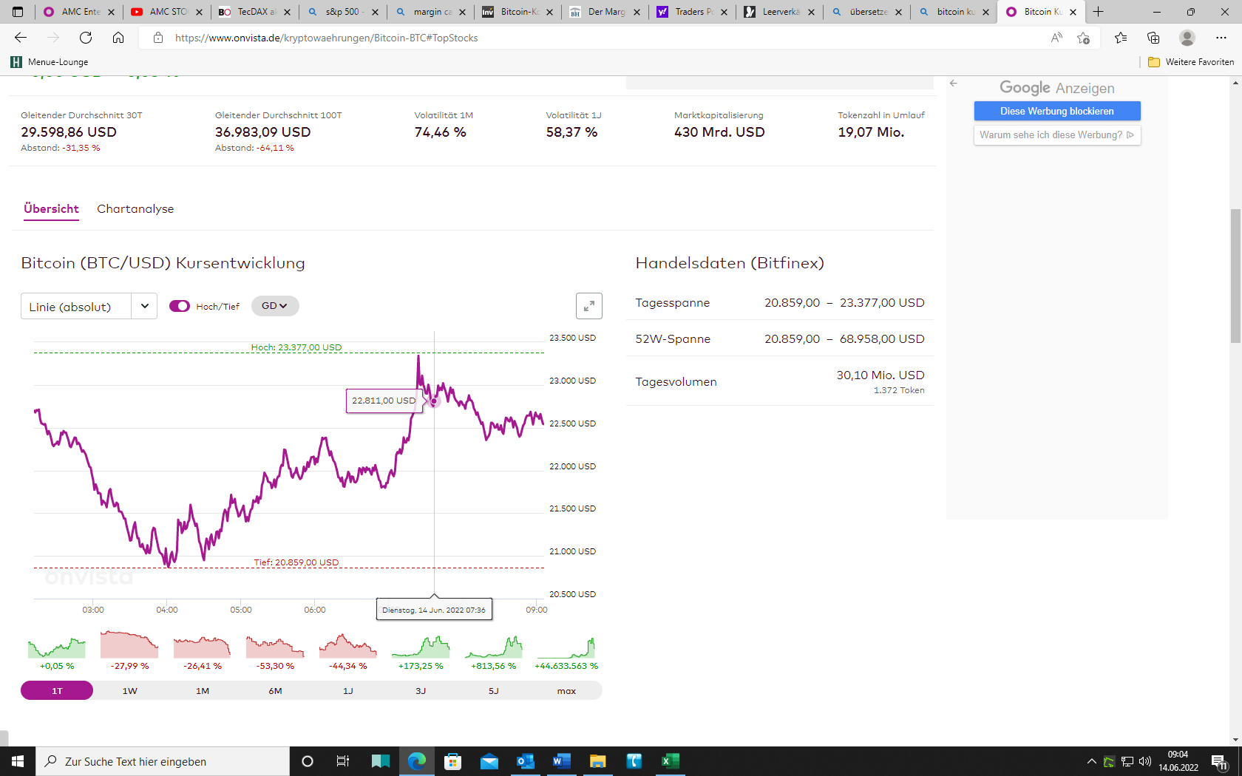Click the speaker icon in the system tray
Screen dimensions: 1242x776
coord(1146,761)
